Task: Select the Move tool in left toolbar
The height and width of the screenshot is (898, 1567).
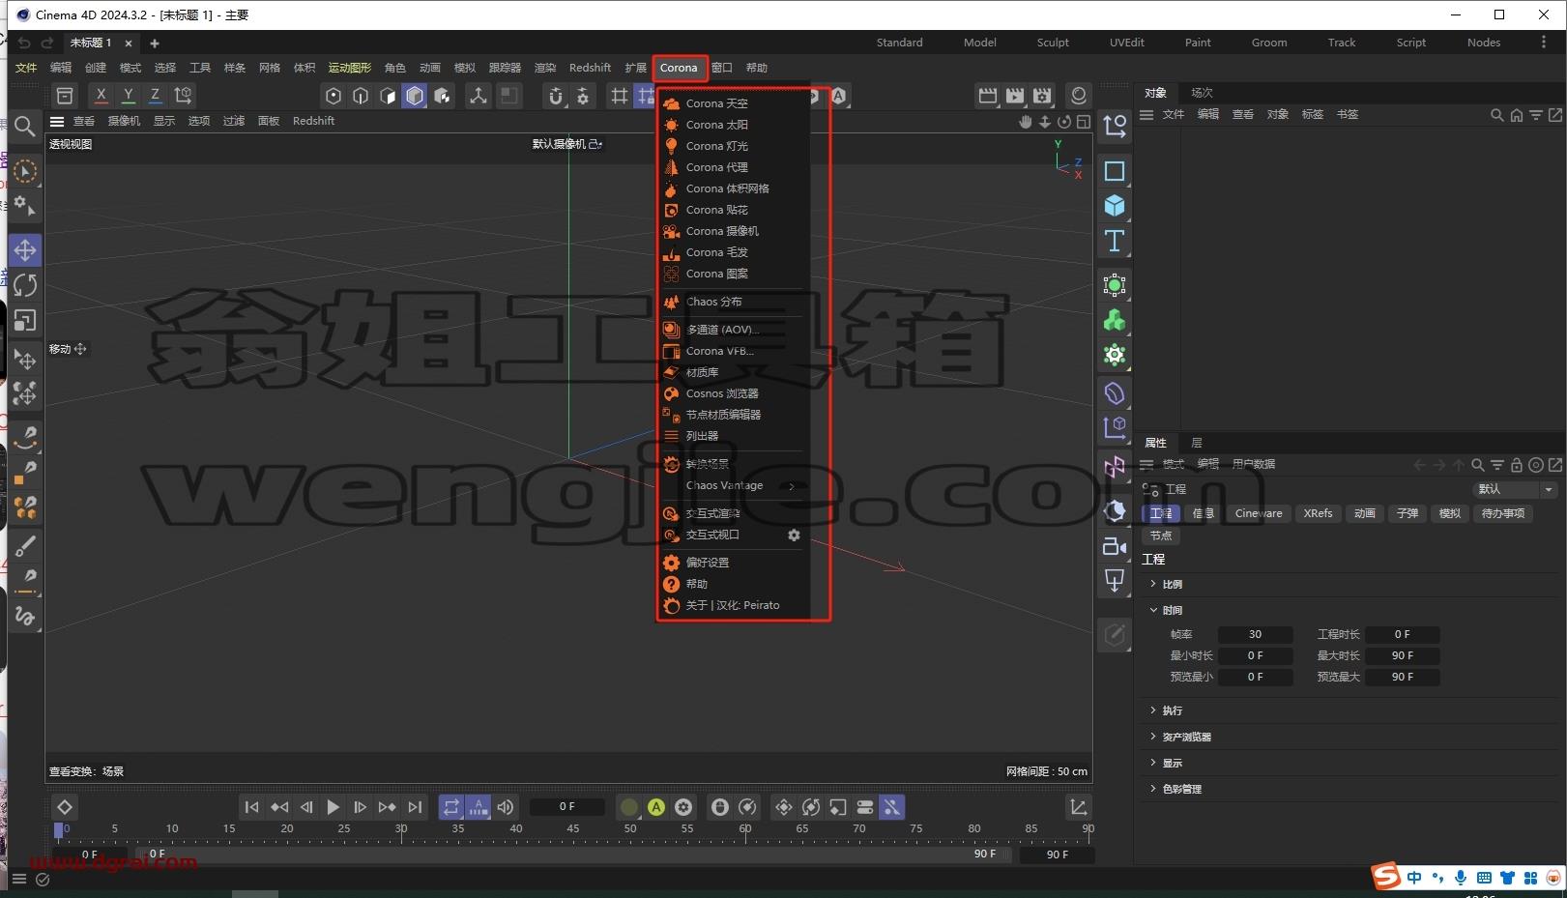Action: [25, 249]
